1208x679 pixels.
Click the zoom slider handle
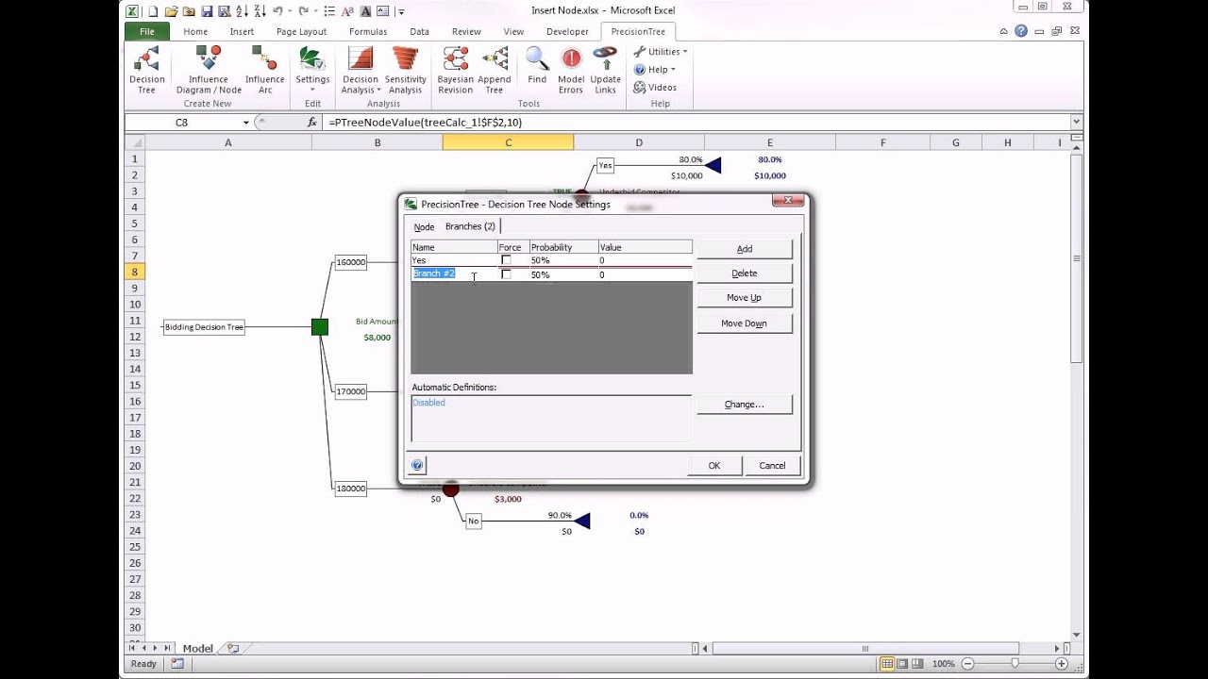[1015, 664]
